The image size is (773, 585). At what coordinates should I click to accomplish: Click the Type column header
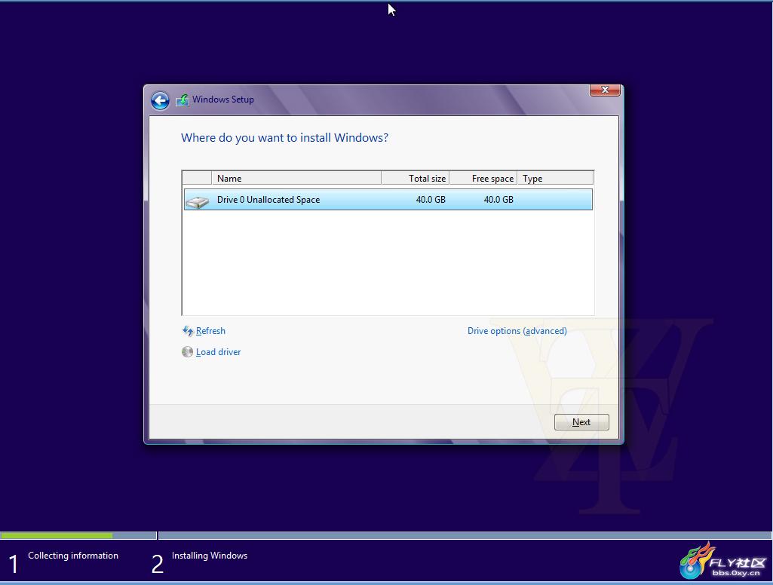[x=555, y=178]
